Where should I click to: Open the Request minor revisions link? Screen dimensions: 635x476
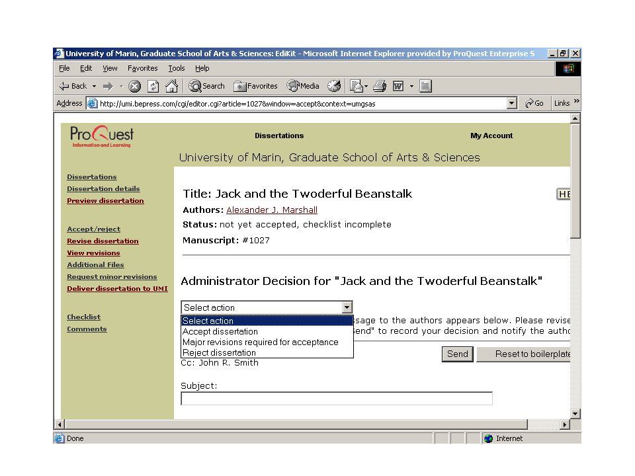tap(112, 277)
